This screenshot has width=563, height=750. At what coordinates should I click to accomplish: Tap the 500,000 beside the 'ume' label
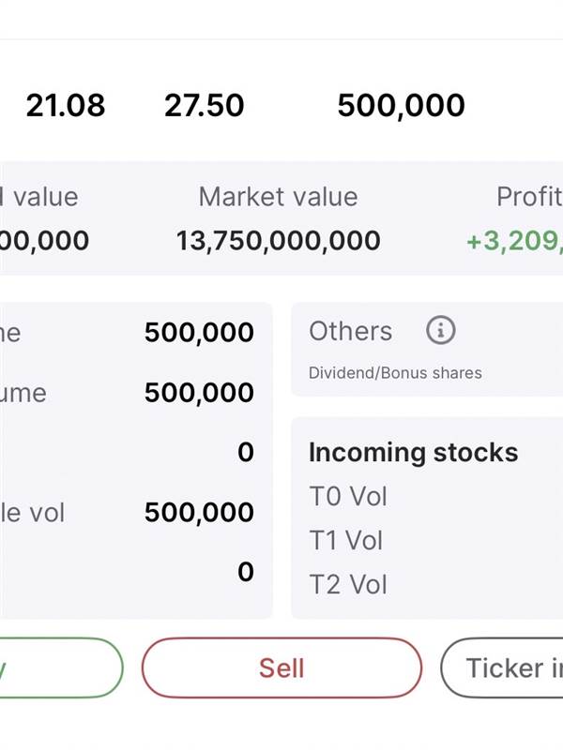(x=199, y=393)
